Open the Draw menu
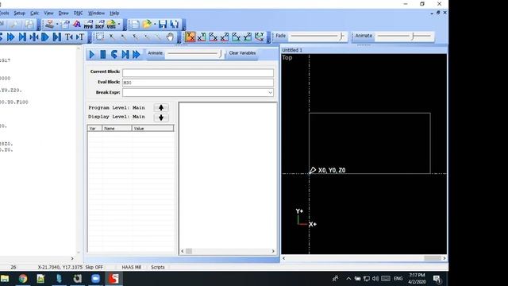The width and height of the screenshot is (508, 286). pyautogui.click(x=63, y=13)
